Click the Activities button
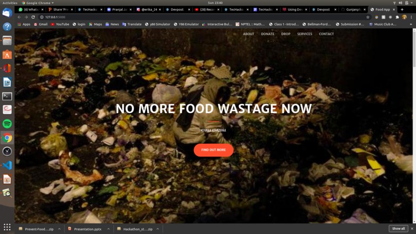Viewport: 416px width, 234px height. tap(10, 3)
